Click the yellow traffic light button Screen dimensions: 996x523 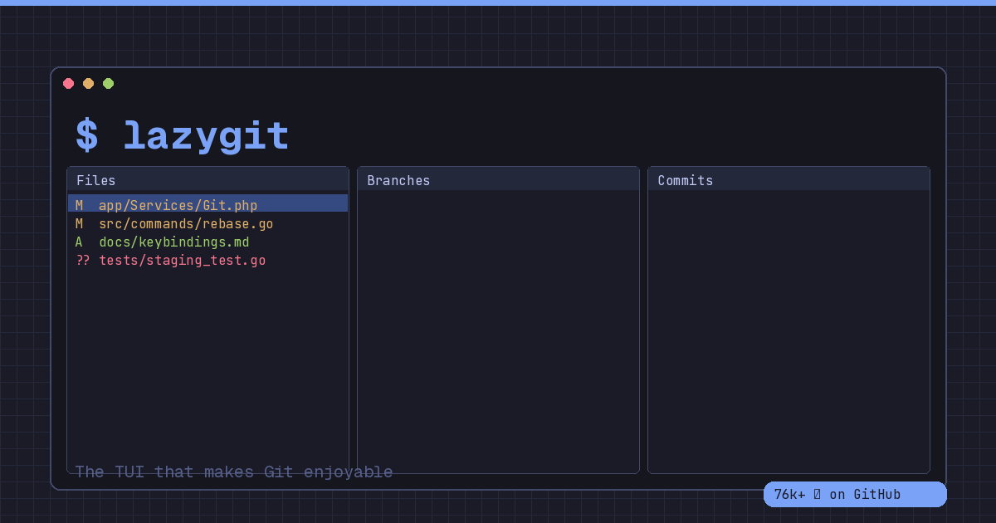(88, 83)
